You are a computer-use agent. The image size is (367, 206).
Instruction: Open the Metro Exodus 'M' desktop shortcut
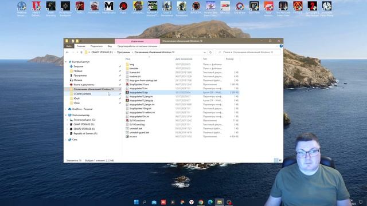(x=109, y=6)
